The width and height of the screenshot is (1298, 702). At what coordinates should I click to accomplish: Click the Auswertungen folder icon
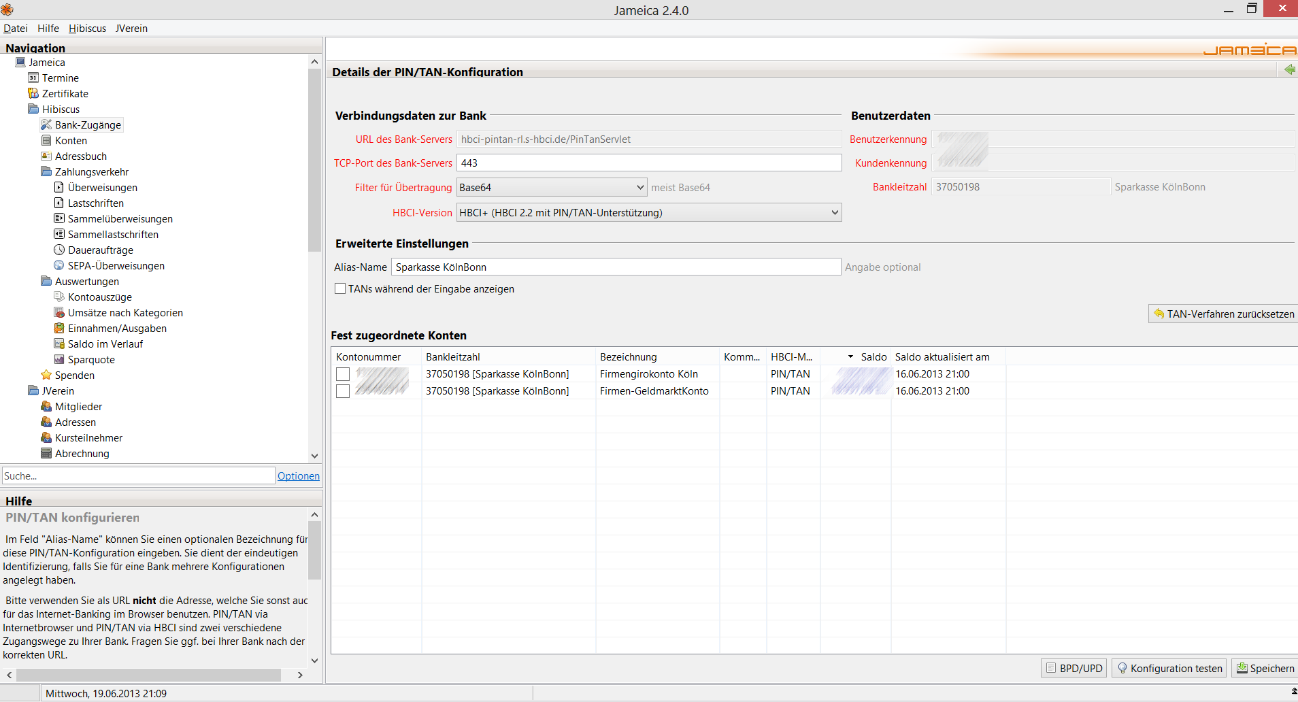coord(46,281)
